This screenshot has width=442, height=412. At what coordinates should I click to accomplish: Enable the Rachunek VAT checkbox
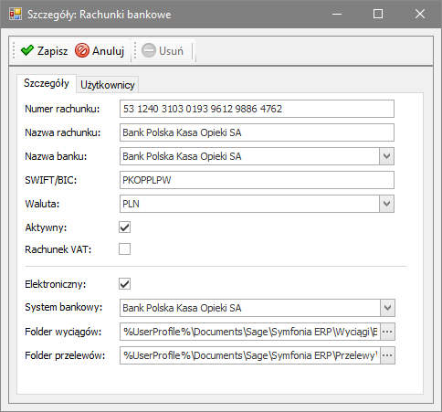(124, 249)
